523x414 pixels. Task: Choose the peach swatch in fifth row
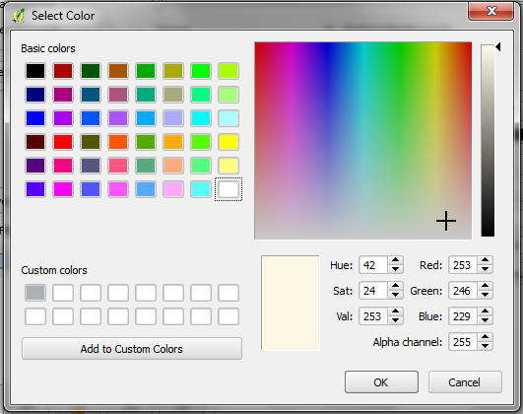click(173, 166)
